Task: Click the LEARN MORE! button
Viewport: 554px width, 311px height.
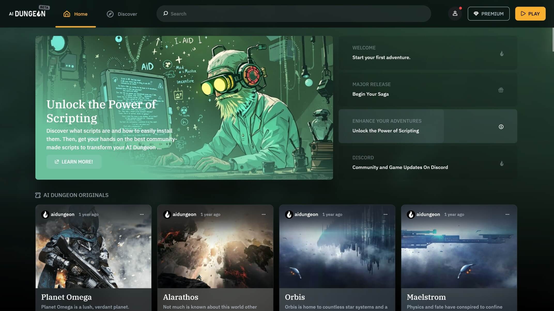Action: tap(74, 162)
